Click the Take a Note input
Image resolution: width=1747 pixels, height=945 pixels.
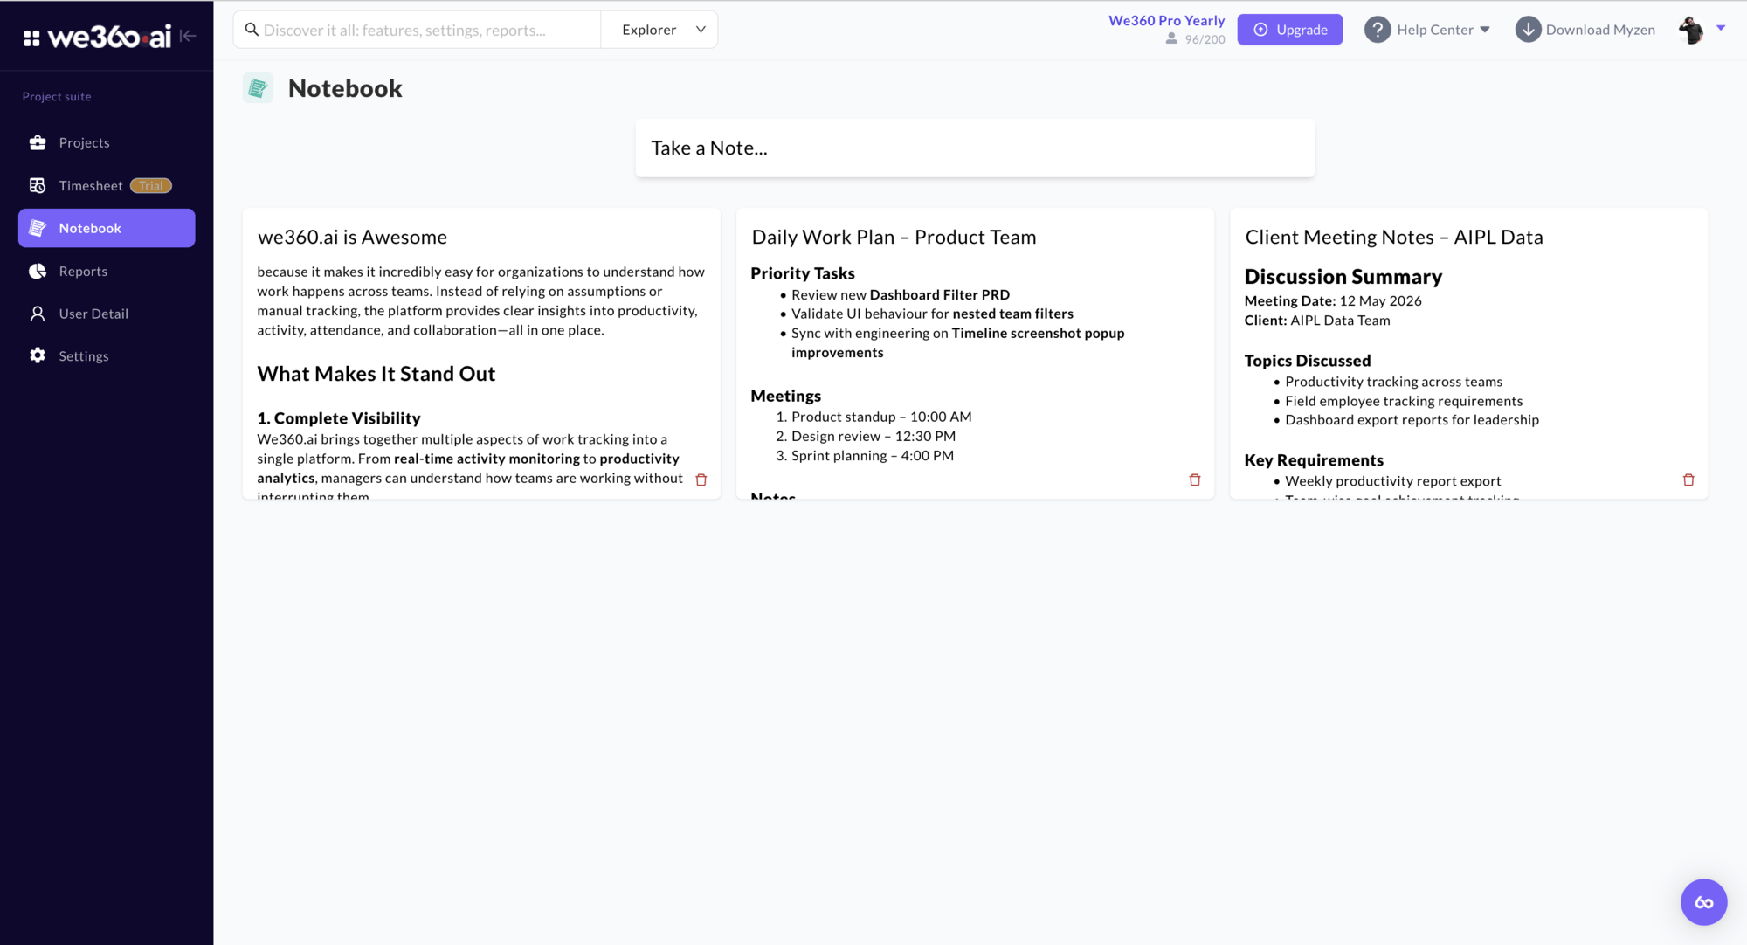point(975,148)
